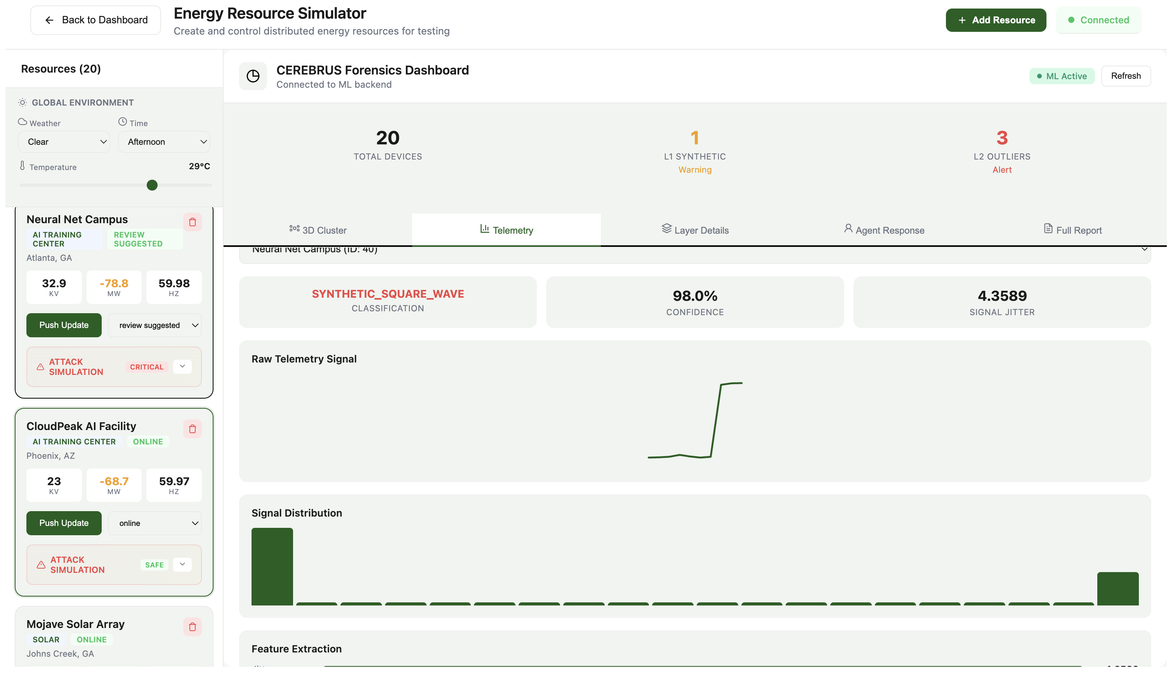Click the Neural Net Campus attack warning icon
Viewport: 1173px width, 673px height.
(x=40, y=367)
